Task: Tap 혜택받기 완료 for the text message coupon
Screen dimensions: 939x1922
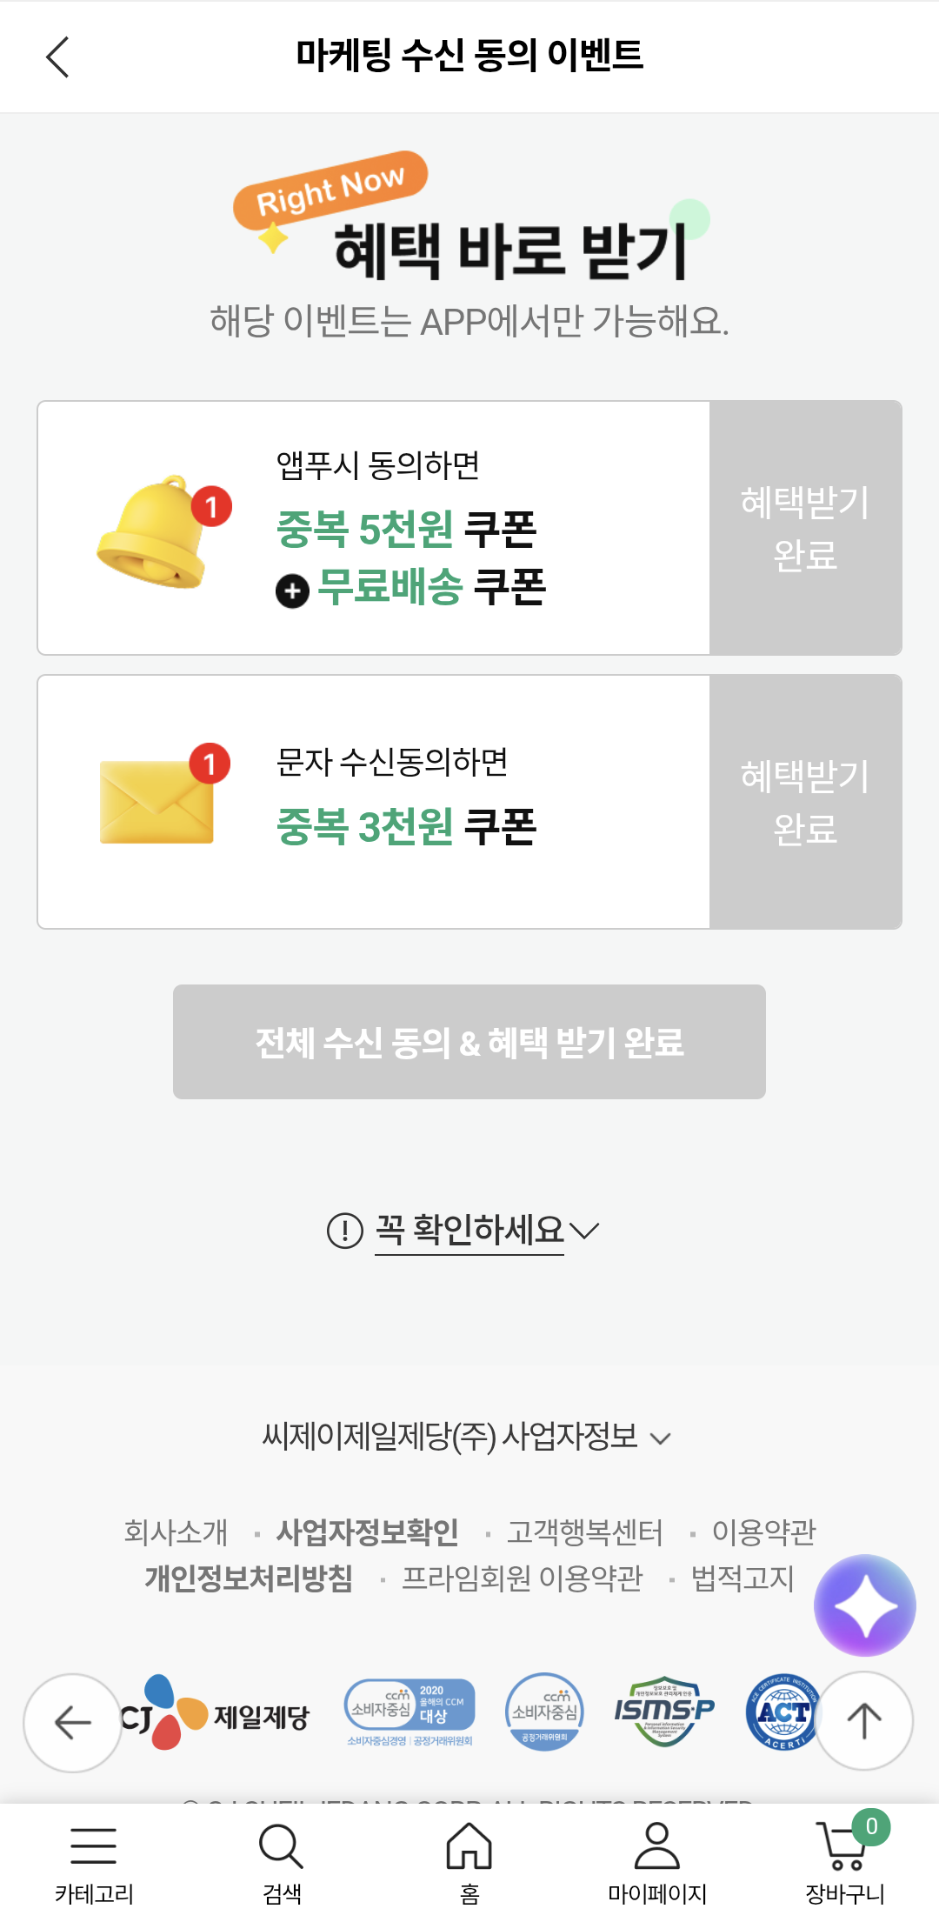Action: click(805, 802)
